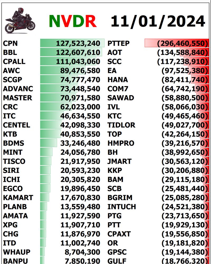211x264 pixels.
Task: Click the 11/01/2024 date heading
Action: coord(158,21)
